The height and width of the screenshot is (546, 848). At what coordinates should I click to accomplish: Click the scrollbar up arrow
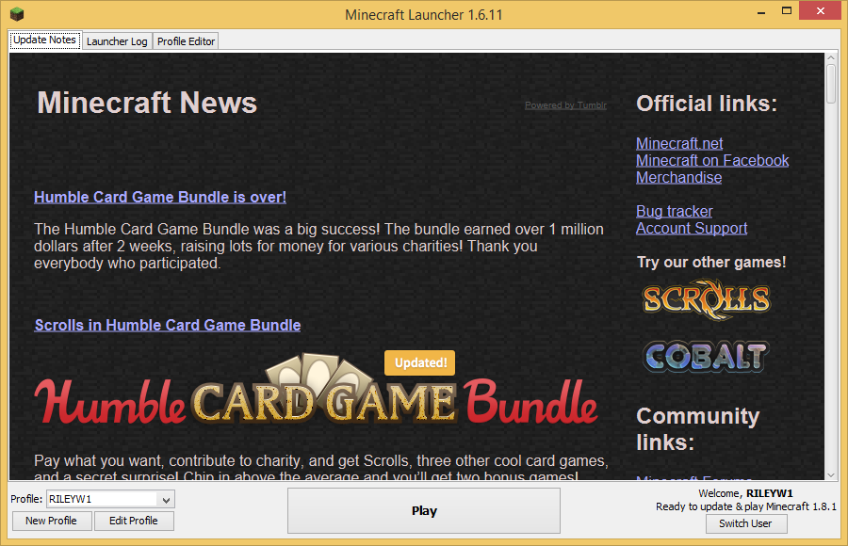(x=831, y=57)
